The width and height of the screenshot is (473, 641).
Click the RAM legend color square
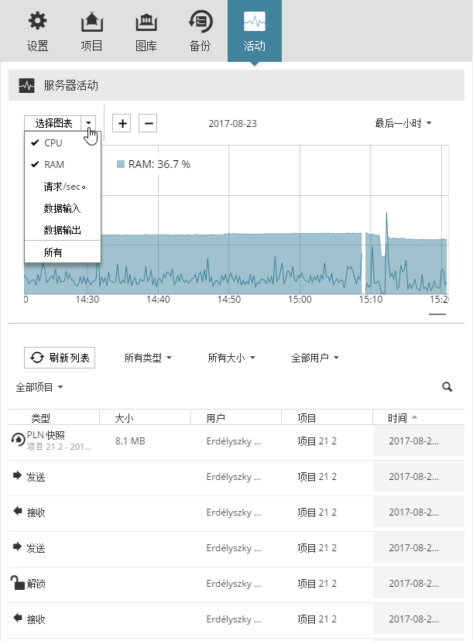pos(121,164)
